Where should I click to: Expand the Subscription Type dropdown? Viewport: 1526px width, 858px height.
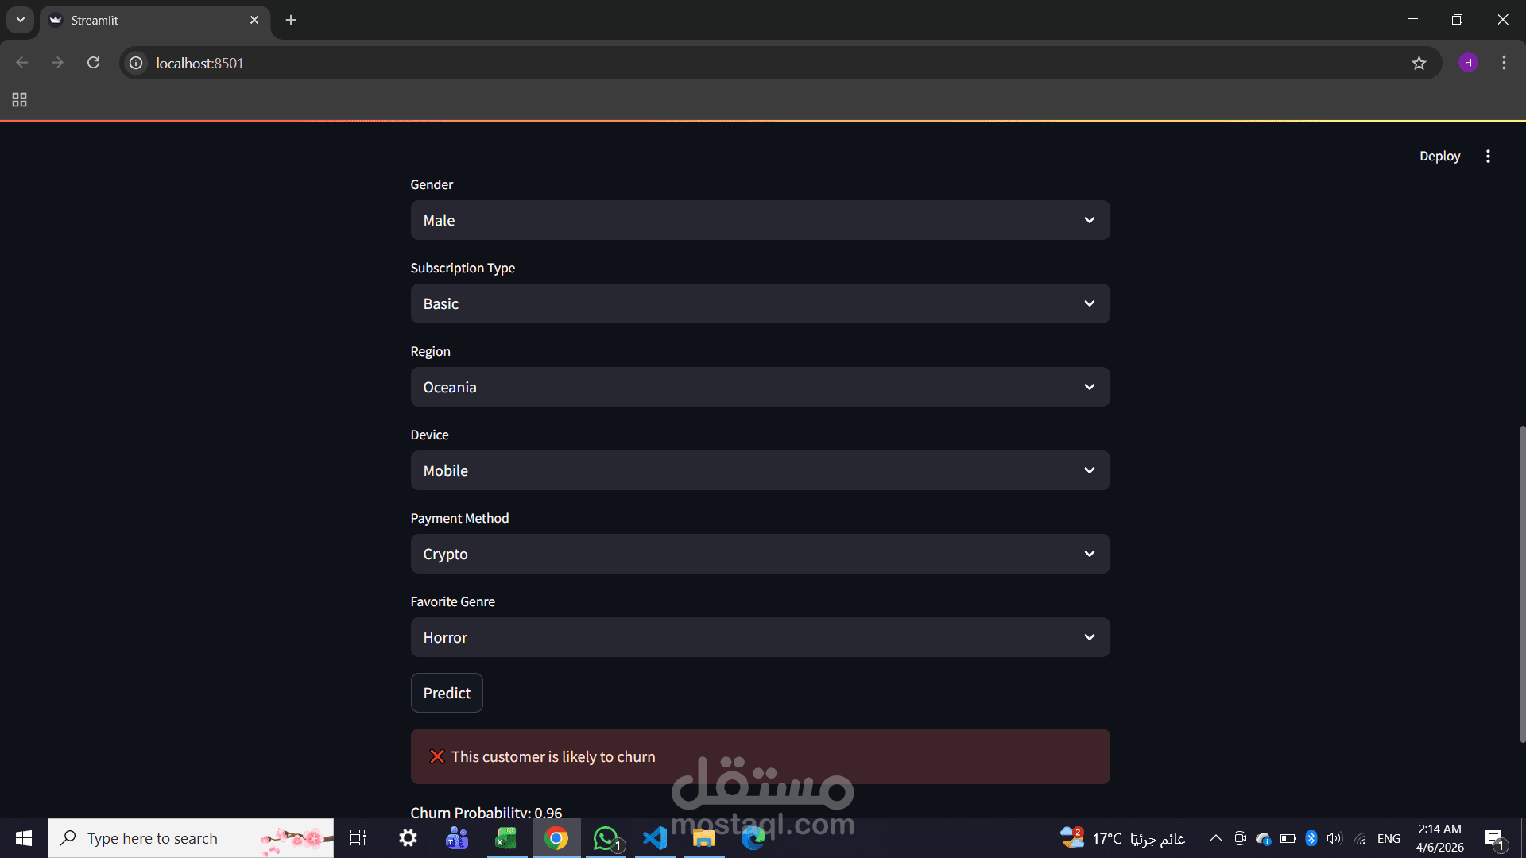[759, 303]
